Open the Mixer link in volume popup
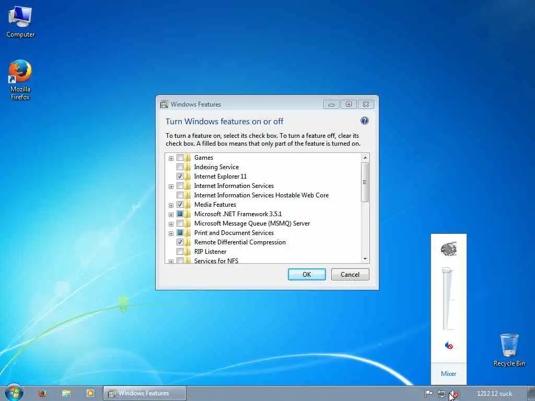This screenshot has height=401, width=535. (448, 374)
